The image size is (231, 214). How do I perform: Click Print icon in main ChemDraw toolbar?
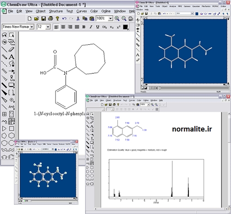click(x=50, y=18)
